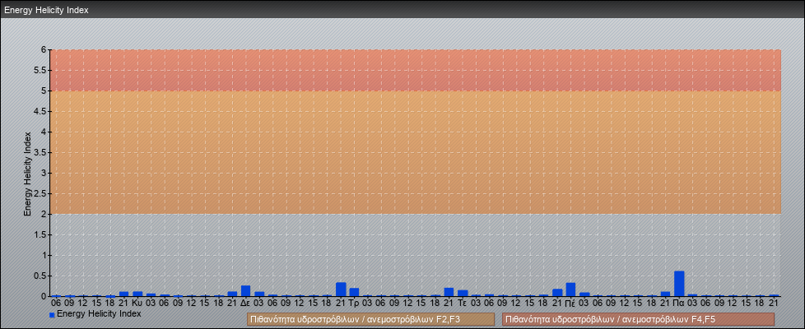
Task: Toggle the Energy Helicity Index legend label
Action: point(99,313)
